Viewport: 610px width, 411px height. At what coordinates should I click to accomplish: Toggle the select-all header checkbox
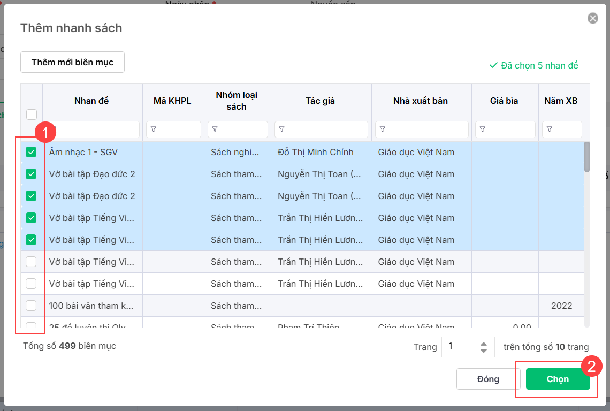pyautogui.click(x=32, y=114)
